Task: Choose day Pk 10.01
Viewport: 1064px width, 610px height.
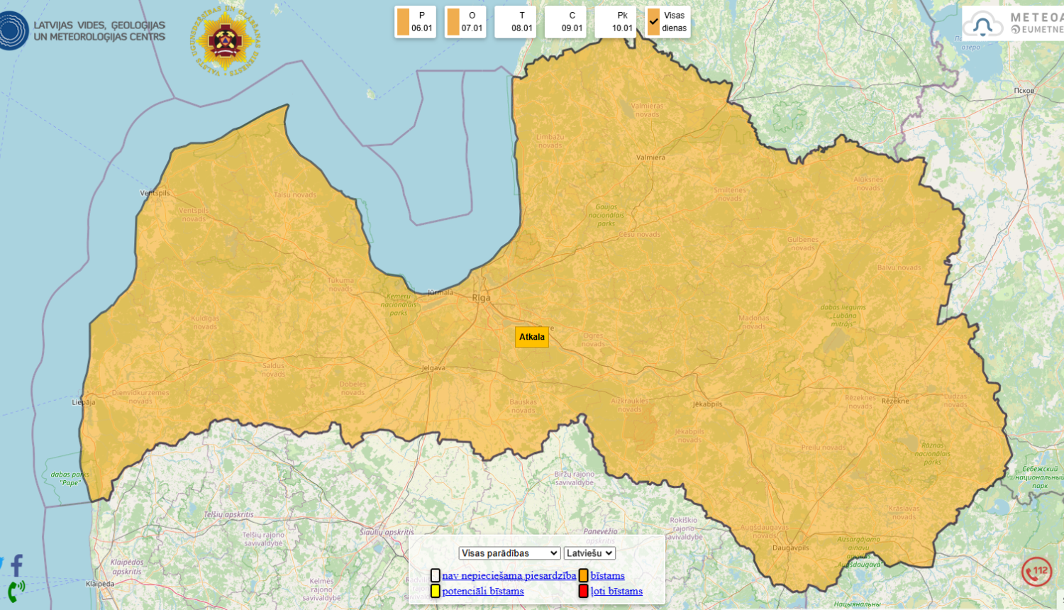Action: [615, 22]
